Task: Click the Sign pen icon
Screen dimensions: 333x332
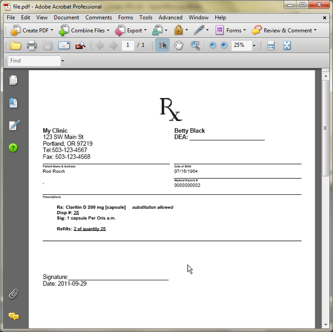Action: pyautogui.click(x=199, y=30)
